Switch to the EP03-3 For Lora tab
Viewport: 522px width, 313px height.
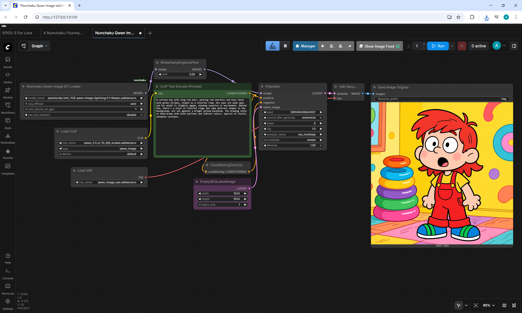point(17,33)
